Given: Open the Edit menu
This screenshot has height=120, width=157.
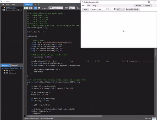Looking at the screenshot, I should pos(7,4).
